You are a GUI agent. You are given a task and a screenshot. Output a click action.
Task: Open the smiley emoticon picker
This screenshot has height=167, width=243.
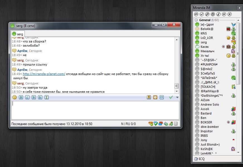(x=14, y=97)
